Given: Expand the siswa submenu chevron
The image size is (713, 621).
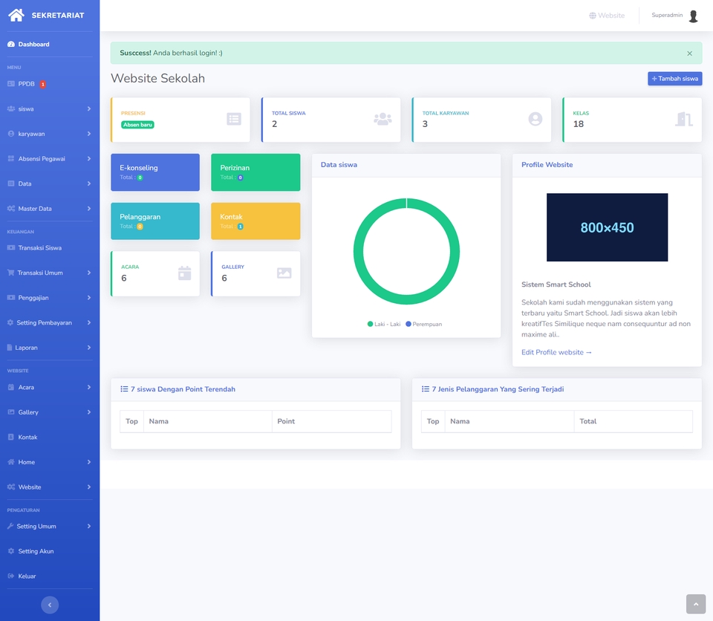Looking at the screenshot, I should pyautogui.click(x=88, y=108).
